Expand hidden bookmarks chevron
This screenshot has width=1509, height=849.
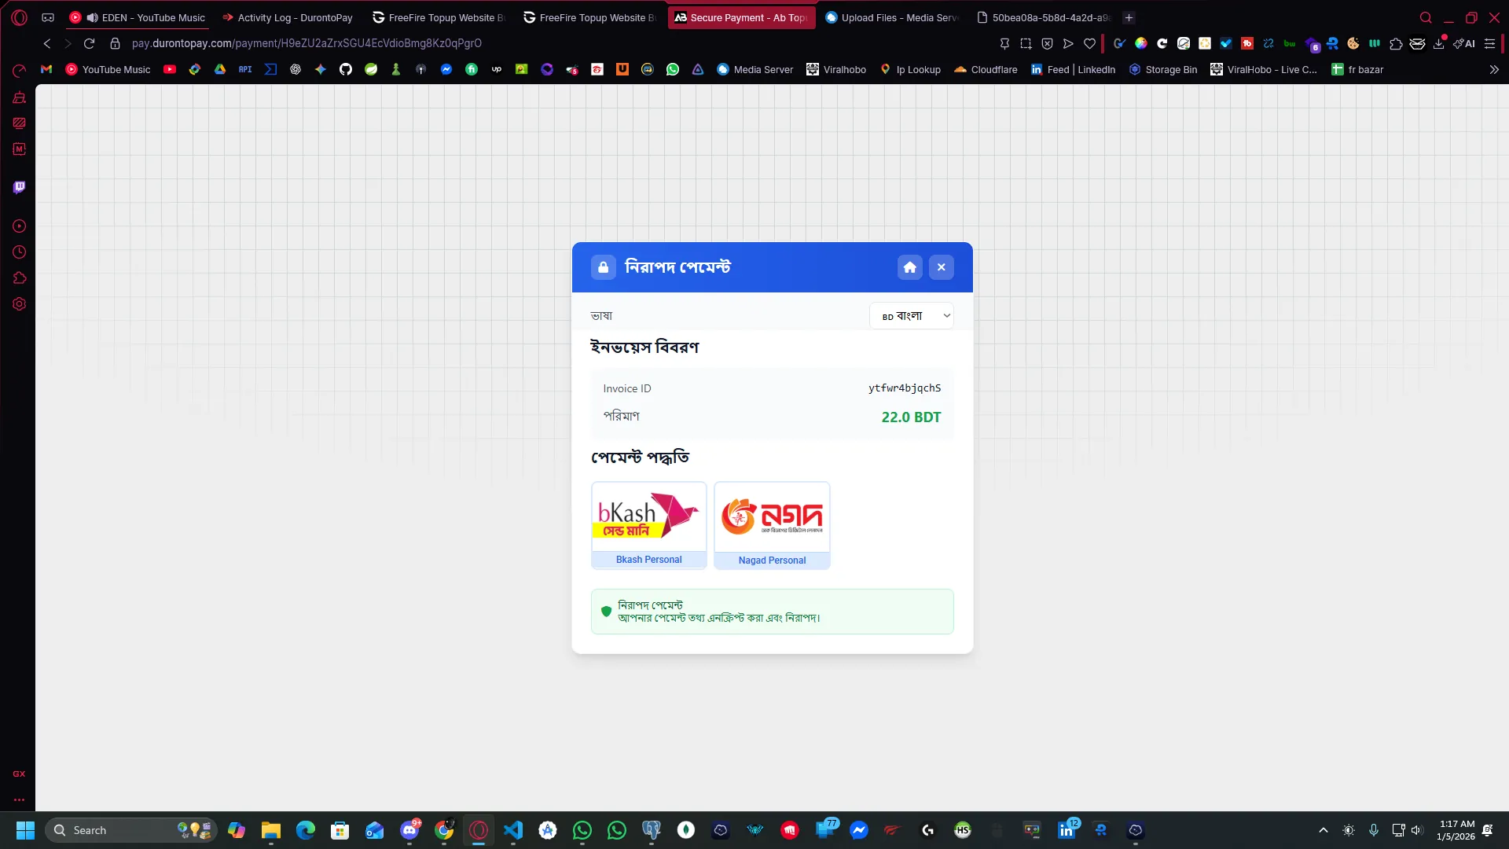click(1494, 69)
